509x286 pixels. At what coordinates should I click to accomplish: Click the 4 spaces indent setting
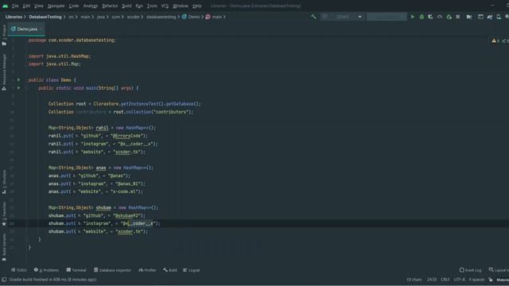click(x=476, y=280)
